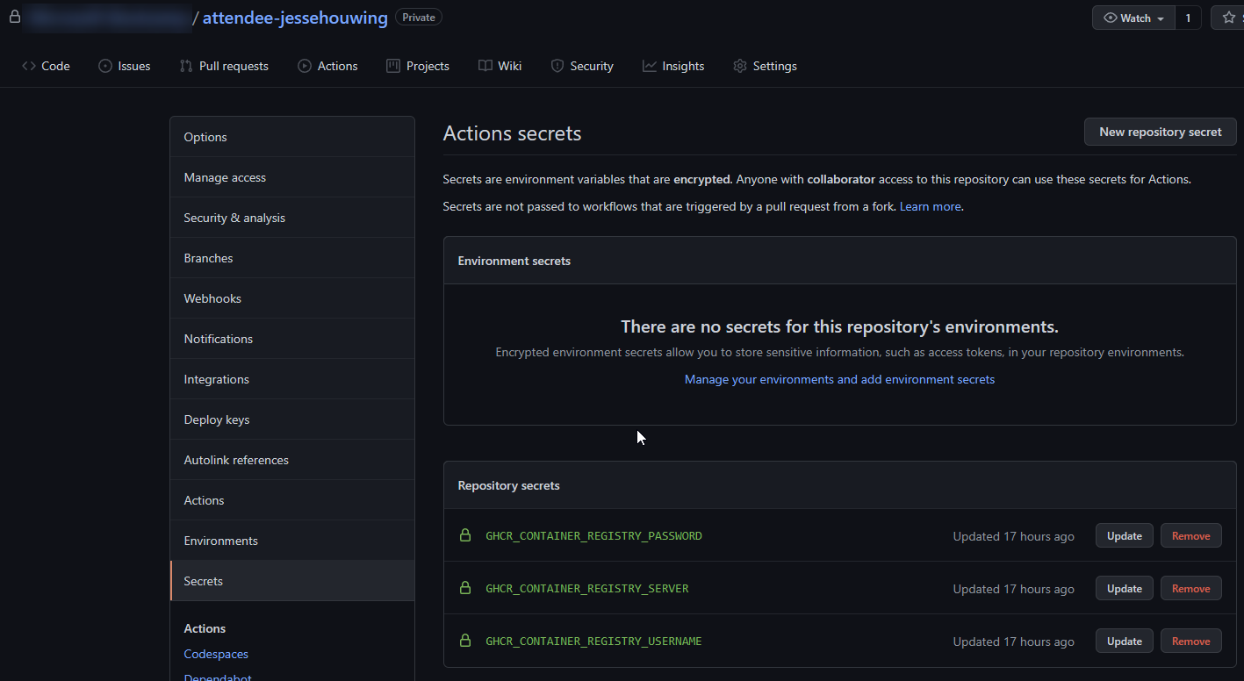Open the Learn more link
Screen dimensions: 1244x681
tap(930, 206)
